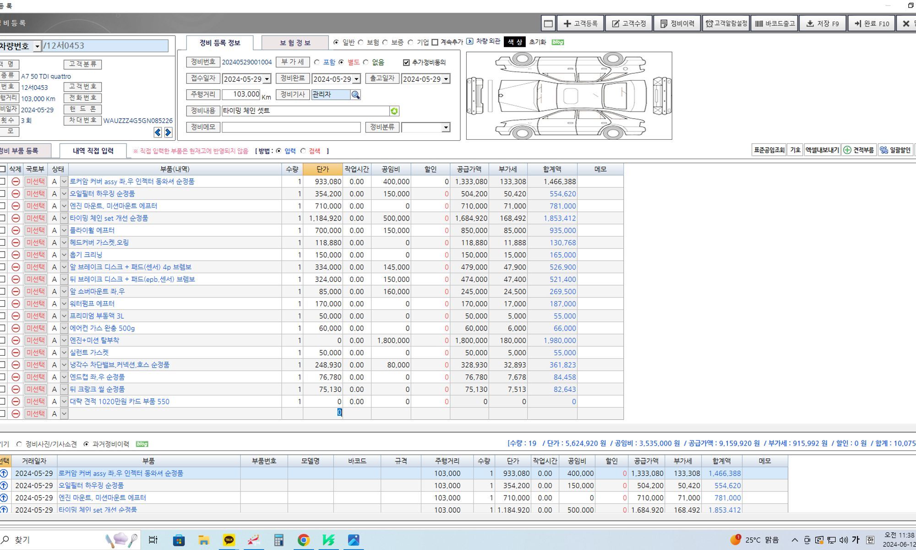
Task: Open 접수일자 date dropdown
Action: (267, 79)
